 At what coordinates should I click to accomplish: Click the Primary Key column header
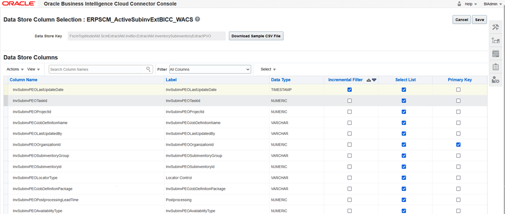point(460,80)
